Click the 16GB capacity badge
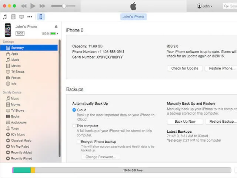This screenshot has height=178, width=237. (20, 33)
